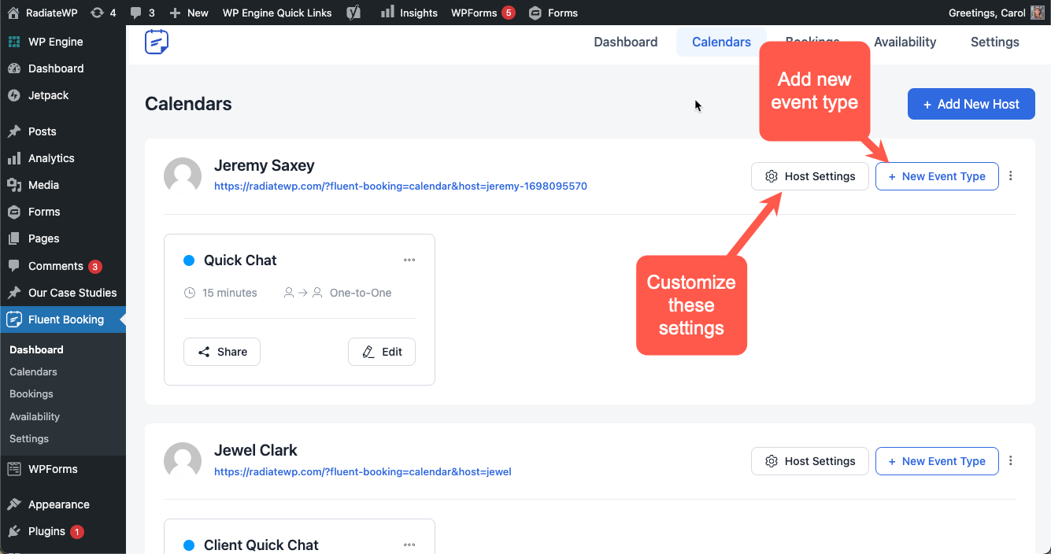This screenshot has height=554, width=1051.
Task: Click the Analytics bar icon in sidebar
Action: coord(14,158)
